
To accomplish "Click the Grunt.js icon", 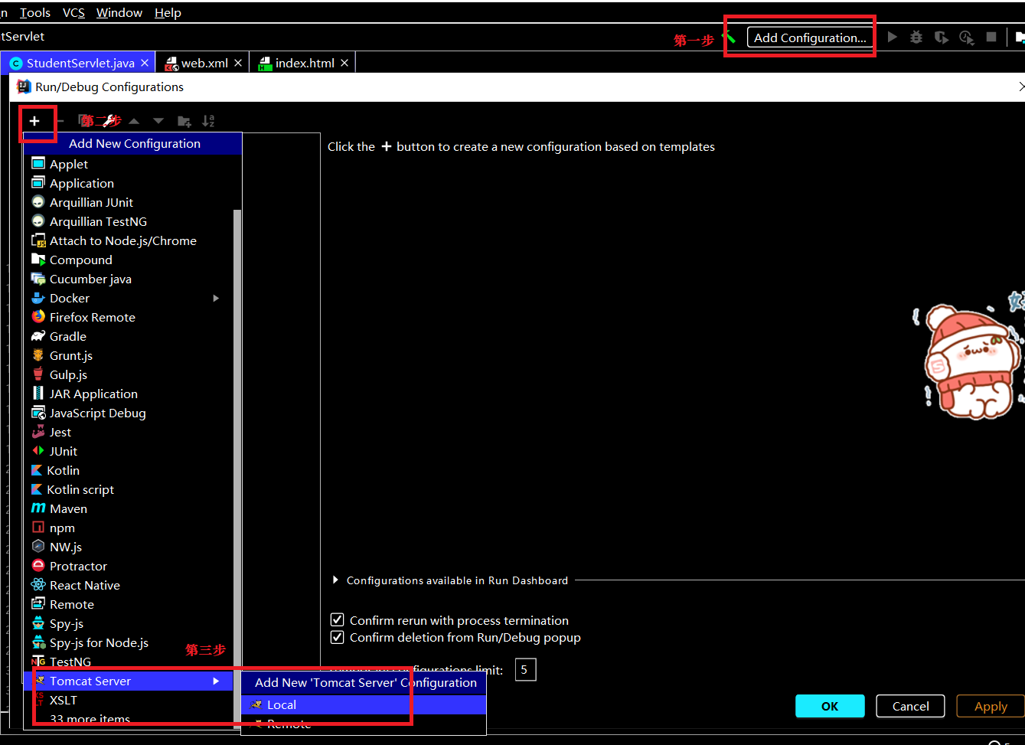I will 38,355.
